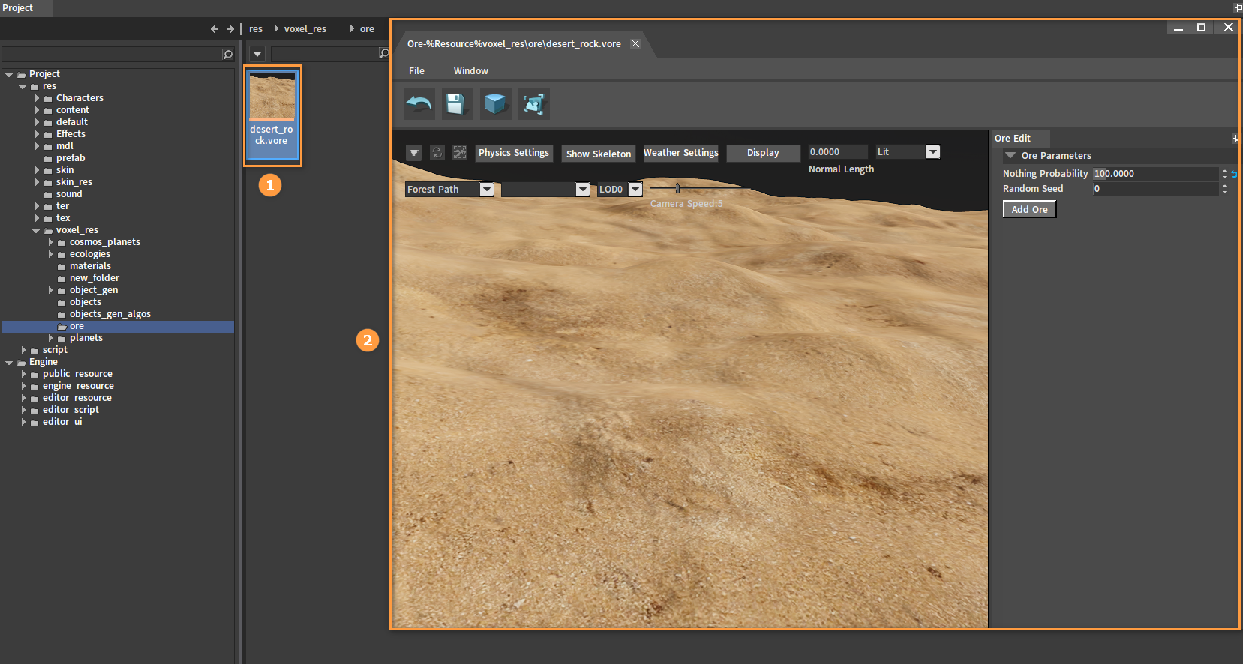
Task: Open the viewport options dropdown arrow
Action: tap(414, 153)
